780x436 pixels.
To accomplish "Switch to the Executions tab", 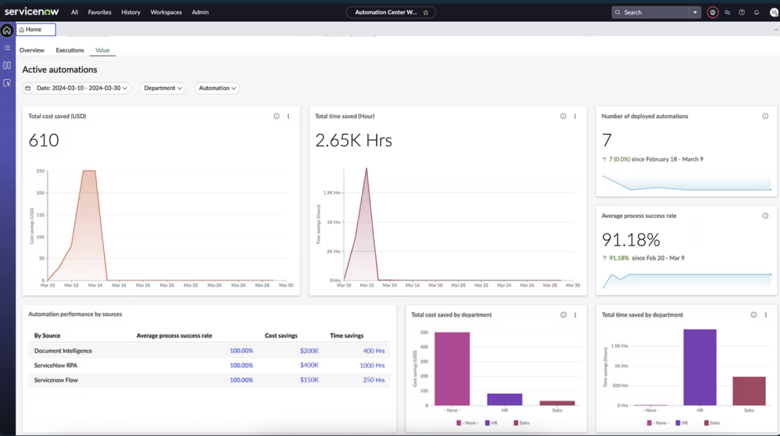I will click(70, 50).
